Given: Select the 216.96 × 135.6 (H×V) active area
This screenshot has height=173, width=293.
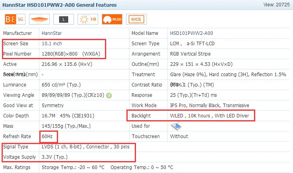Looking at the screenshot, I should pos(67,64).
